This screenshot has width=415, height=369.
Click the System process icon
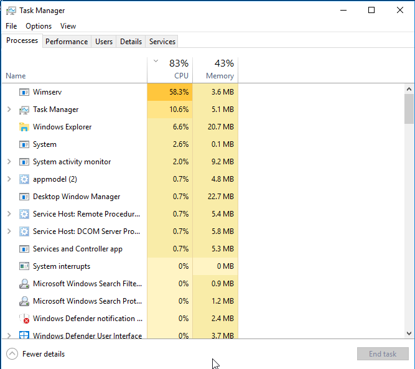coord(24,144)
